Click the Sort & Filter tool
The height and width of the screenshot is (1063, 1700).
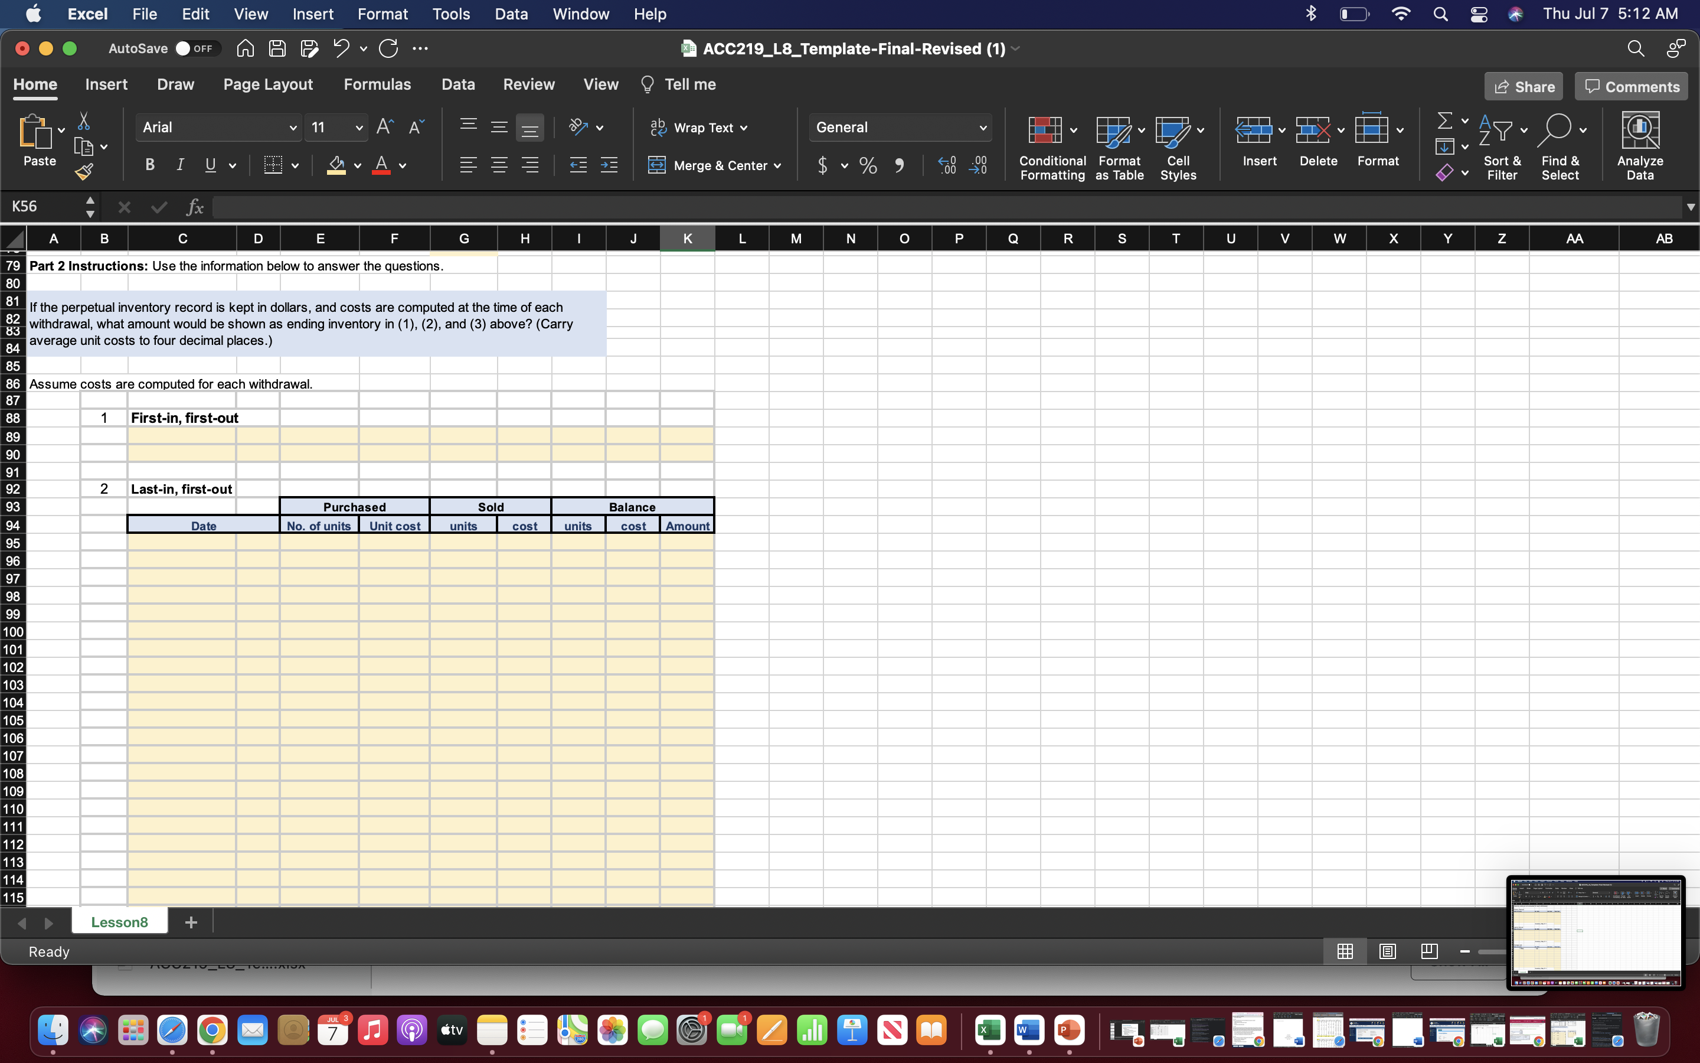(x=1502, y=148)
